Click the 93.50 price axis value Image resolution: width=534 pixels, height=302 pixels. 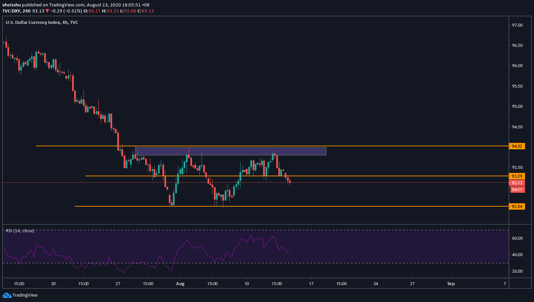click(x=517, y=168)
